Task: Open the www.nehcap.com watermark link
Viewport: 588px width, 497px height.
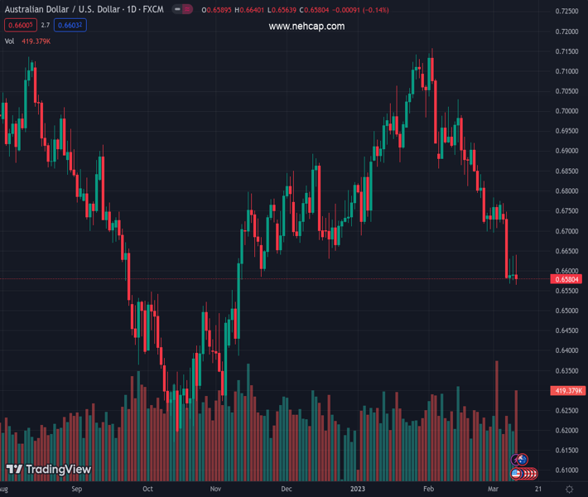Action: click(x=306, y=27)
